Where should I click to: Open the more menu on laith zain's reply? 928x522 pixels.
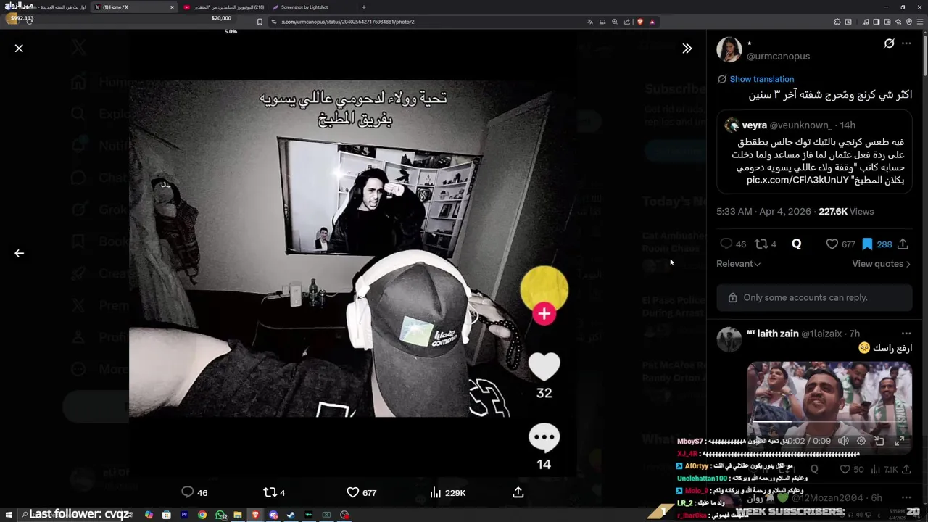click(x=906, y=333)
